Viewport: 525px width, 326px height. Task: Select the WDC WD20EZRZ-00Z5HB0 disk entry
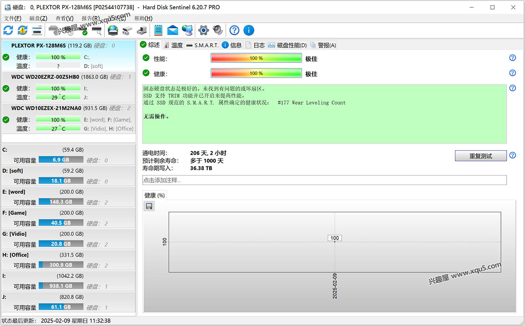click(69, 87)
